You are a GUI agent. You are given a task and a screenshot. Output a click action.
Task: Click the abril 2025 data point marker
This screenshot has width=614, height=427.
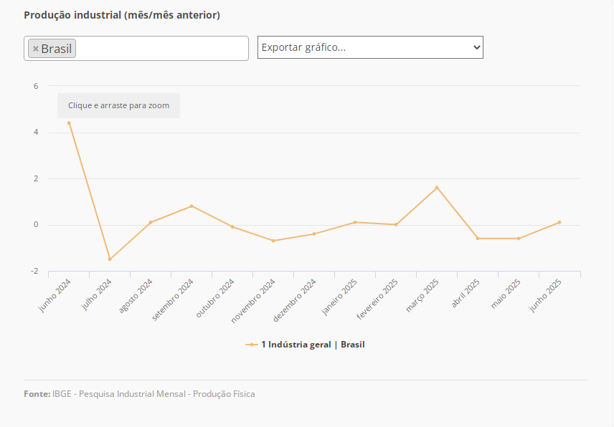pyautogui.click(x=478, y=239)
